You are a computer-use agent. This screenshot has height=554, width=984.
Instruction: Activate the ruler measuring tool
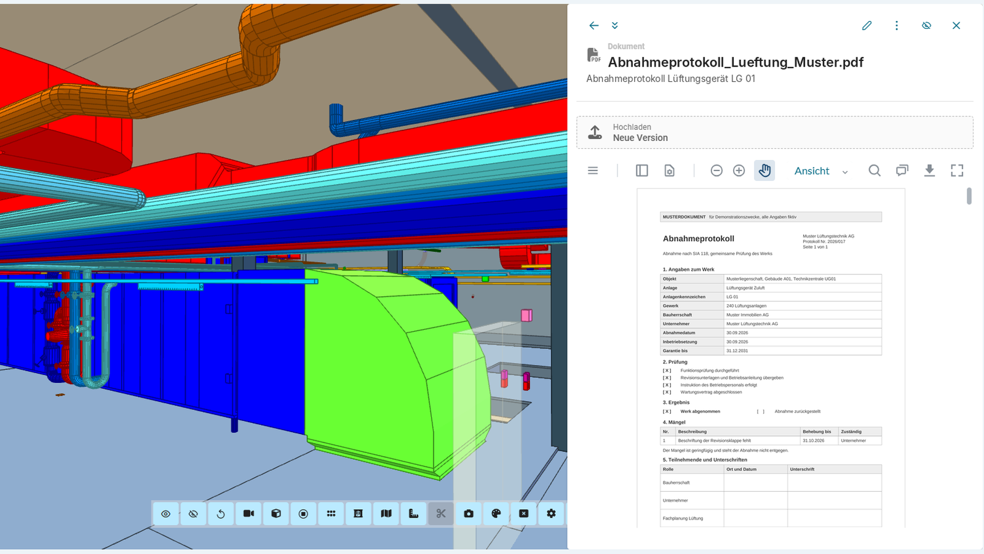tap(413, 513)
